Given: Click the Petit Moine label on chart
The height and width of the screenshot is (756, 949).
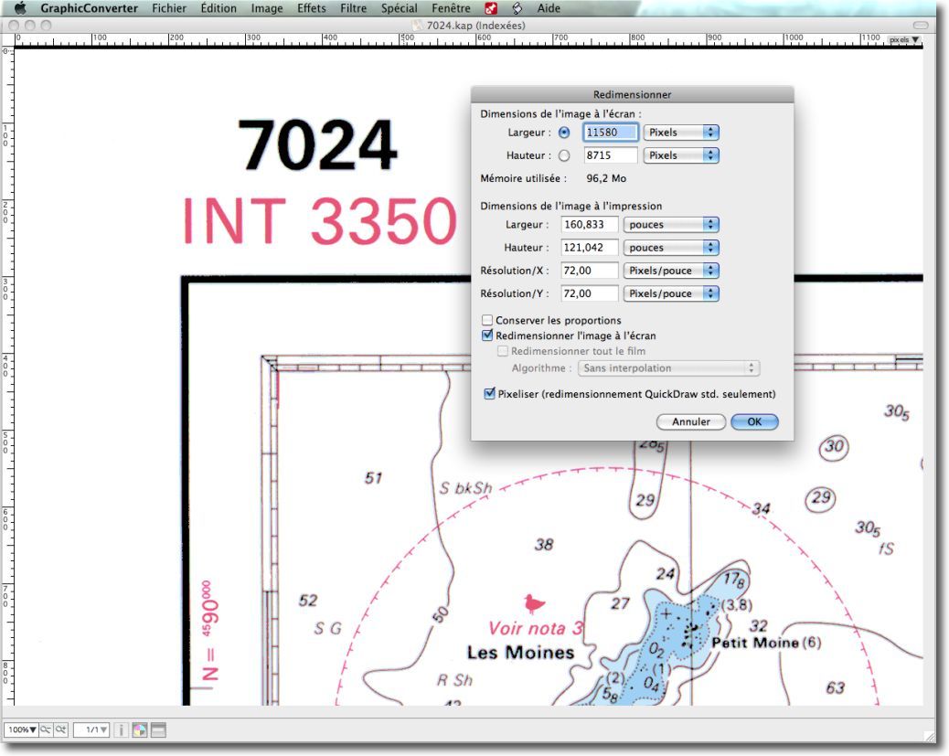Looking at the screenshot, I should tap(755, 643).
